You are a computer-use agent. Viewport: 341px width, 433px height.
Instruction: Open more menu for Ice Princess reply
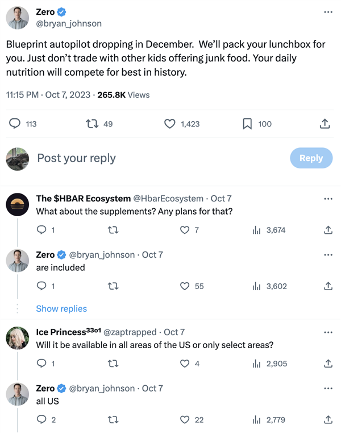[328, 332]
